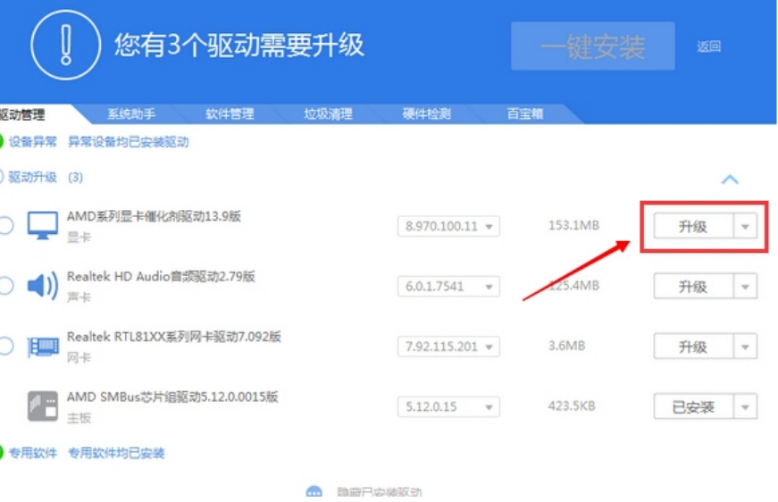Check the Realtek RTL81XX network driver checkbox

point(5,347)
